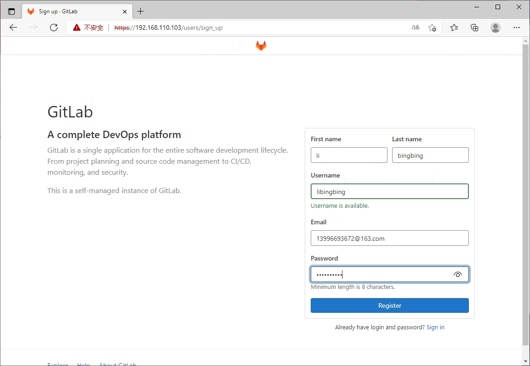Add this page to favorites star icon

pos(432,28)
